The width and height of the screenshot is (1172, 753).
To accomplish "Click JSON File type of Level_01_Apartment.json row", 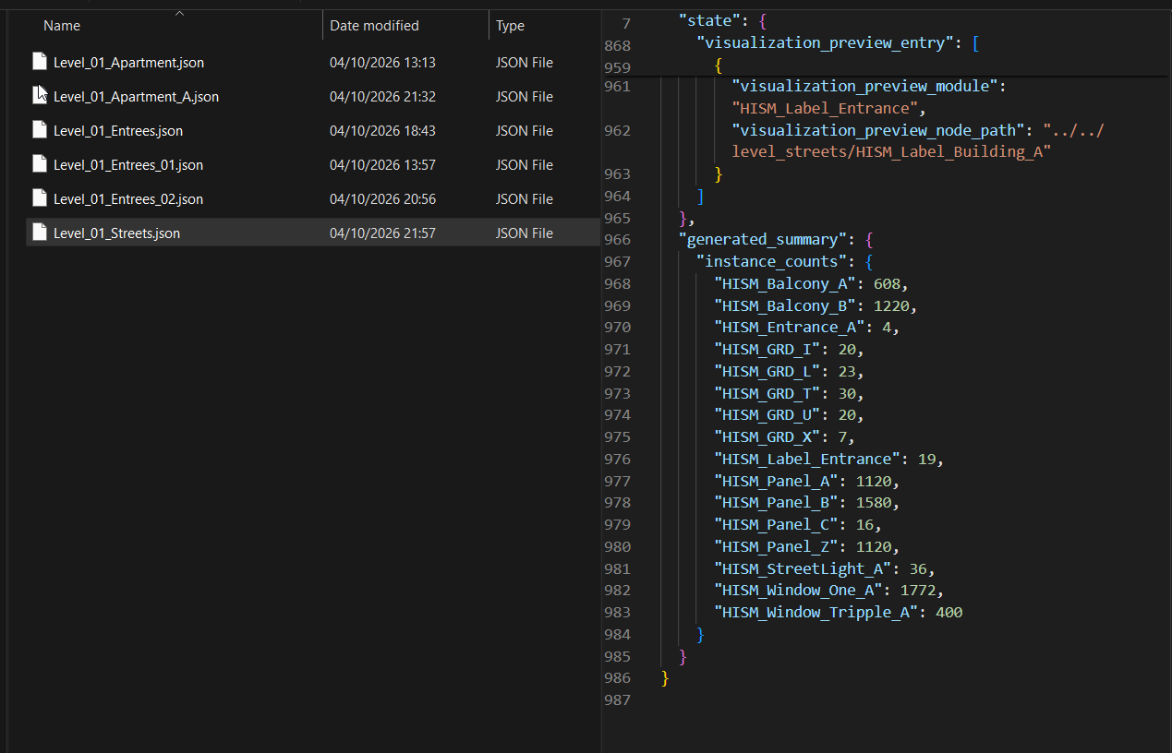I will [x=525, y=63].
